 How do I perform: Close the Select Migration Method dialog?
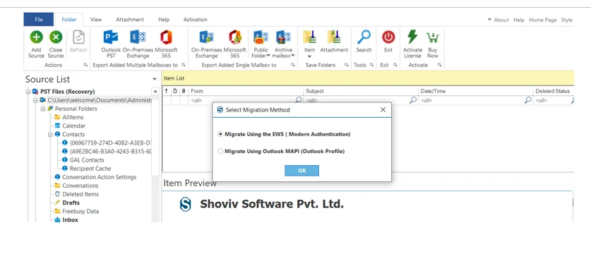point(383,109)
